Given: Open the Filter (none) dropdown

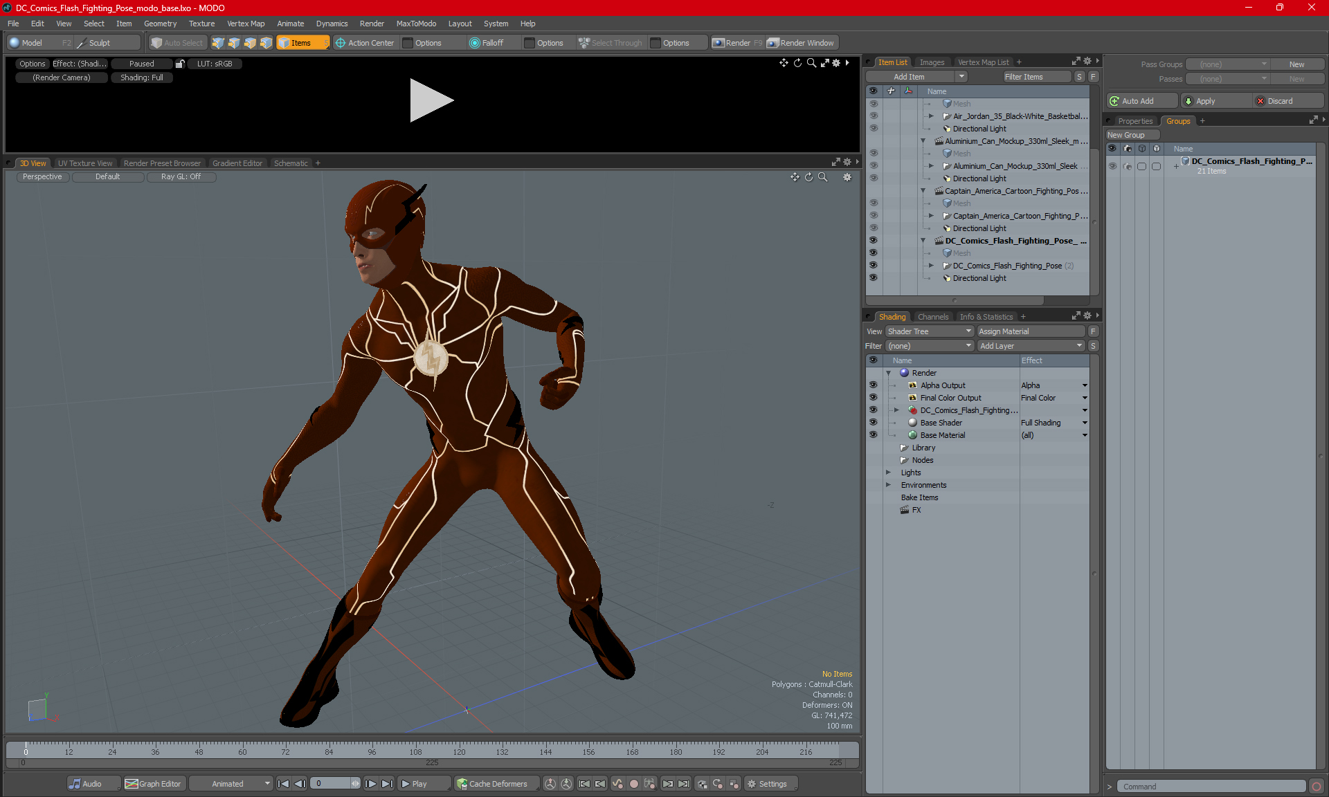Looking at the screenshot, I should [930, 346].
